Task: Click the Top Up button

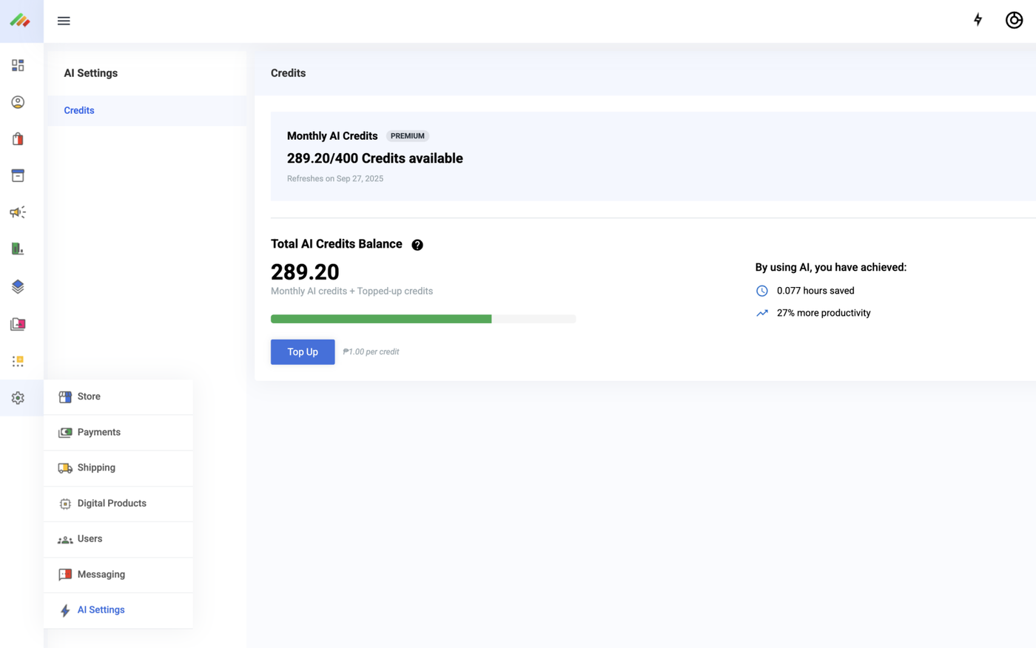Action: point(303,352)
